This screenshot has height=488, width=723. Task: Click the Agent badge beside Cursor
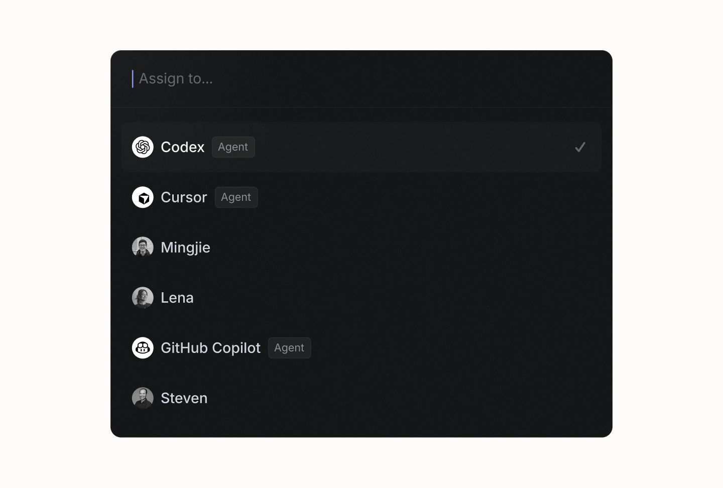pos(236,197)
